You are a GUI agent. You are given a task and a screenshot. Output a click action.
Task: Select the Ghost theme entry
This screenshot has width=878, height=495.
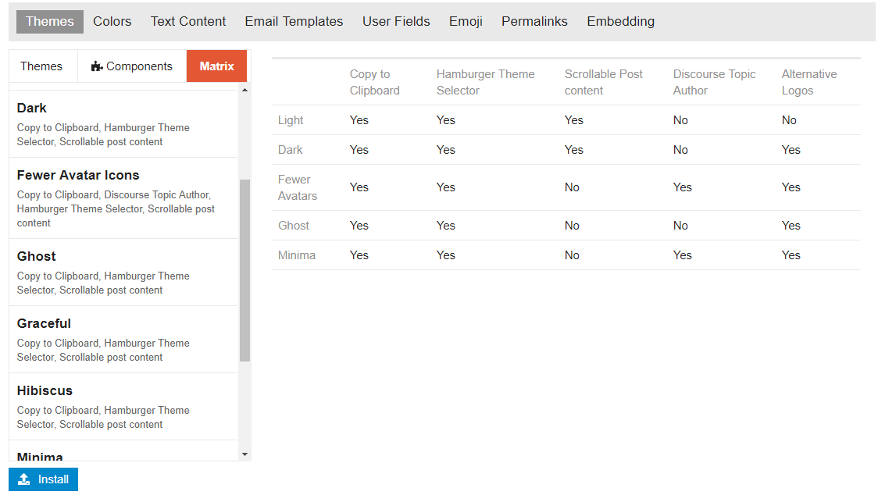click(x=123, y=272)
